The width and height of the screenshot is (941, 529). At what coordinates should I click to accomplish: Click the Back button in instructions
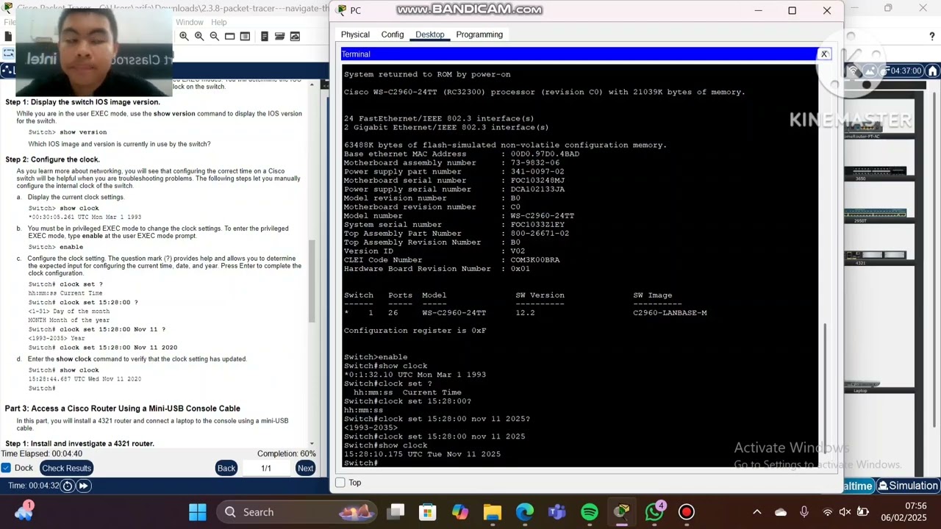(226, 468)
